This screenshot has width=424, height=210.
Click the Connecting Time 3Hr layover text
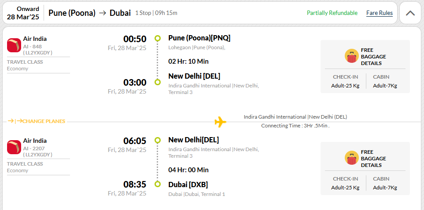point(295,126)
